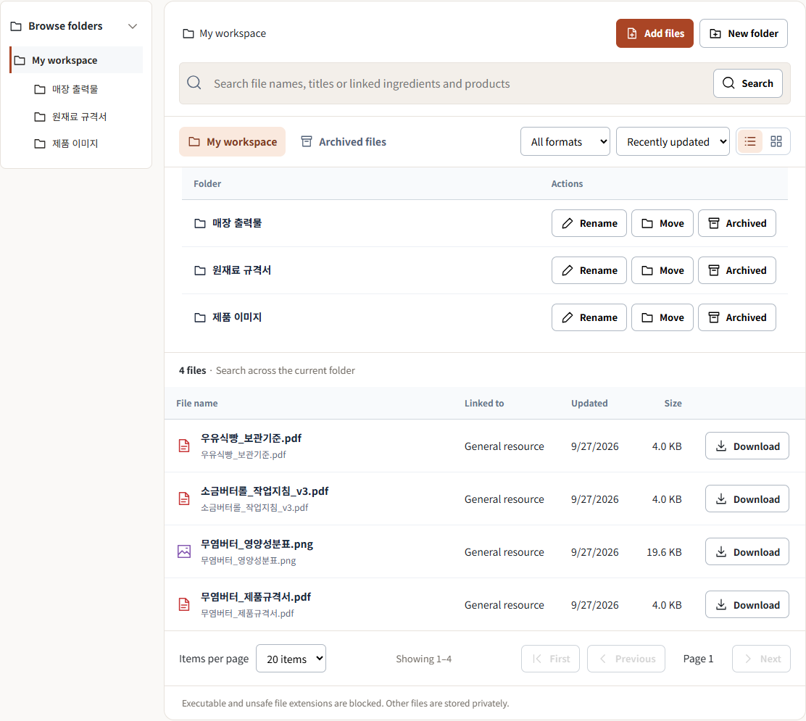This screenshot has height=721, width=806.
Task: Click the PDF icon for 소금버터롤_작업지침_v3.pdf
Action: pos(184,499)
